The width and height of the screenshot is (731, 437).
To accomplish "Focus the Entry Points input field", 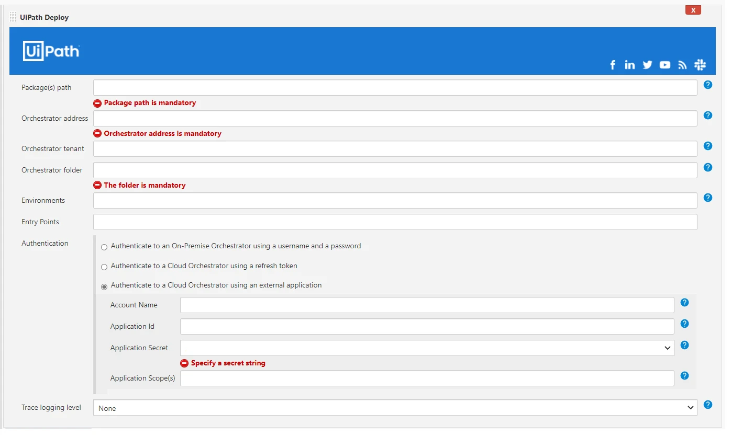I will pos(395,222).
